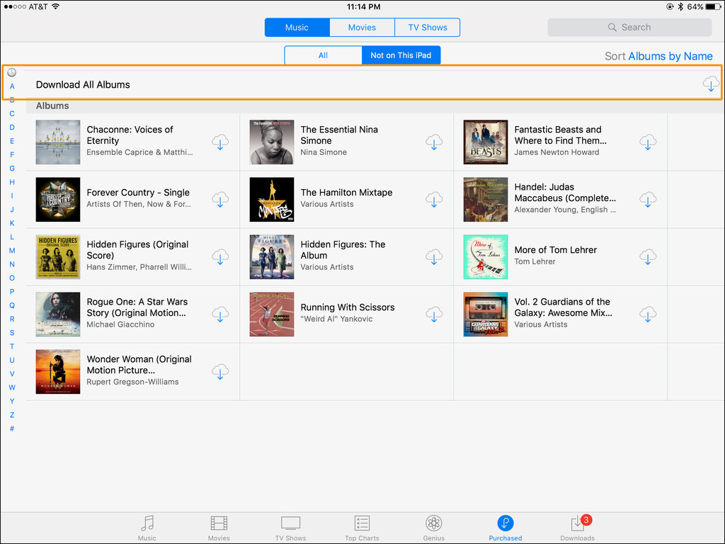Download the Rogue One soundtrack

220,314
